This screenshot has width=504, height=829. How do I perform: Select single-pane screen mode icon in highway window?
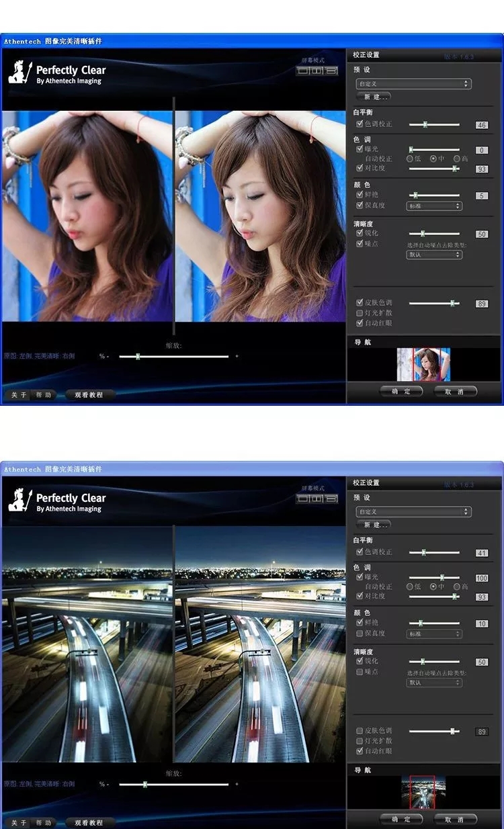[x=303, y=498]
